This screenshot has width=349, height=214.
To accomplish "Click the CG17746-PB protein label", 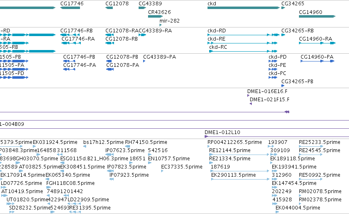I will click(79, 57).
